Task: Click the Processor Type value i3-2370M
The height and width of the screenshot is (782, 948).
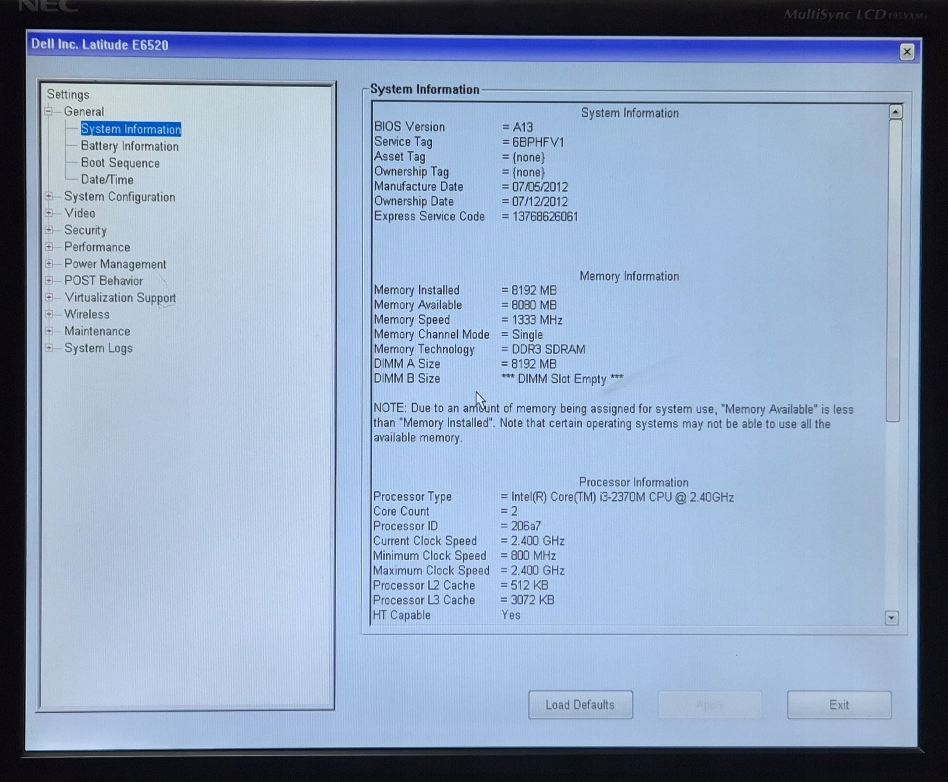Action: coord(622,497)
